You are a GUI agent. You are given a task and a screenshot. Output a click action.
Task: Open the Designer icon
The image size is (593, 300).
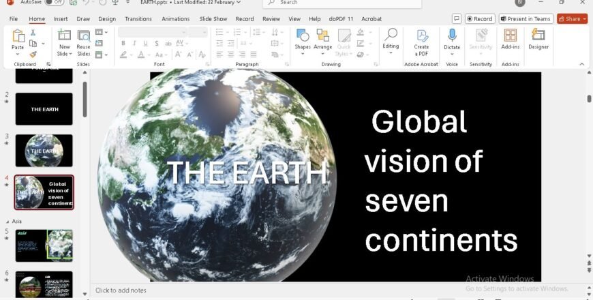click(538, 35)
